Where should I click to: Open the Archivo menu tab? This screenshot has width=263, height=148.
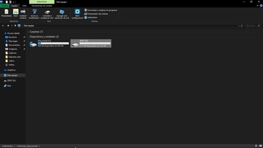[5, 6]
